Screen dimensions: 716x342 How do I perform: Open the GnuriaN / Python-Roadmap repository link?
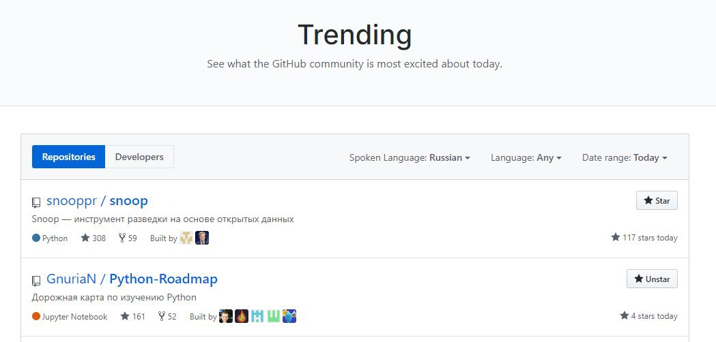click(x=132, y=279)
